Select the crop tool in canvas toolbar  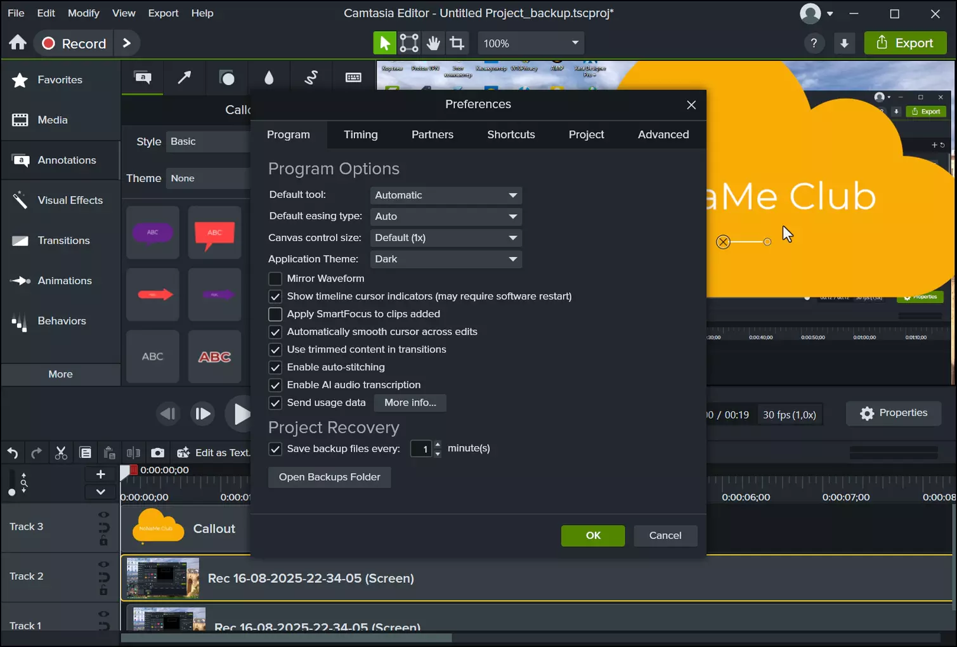point(457,43)
